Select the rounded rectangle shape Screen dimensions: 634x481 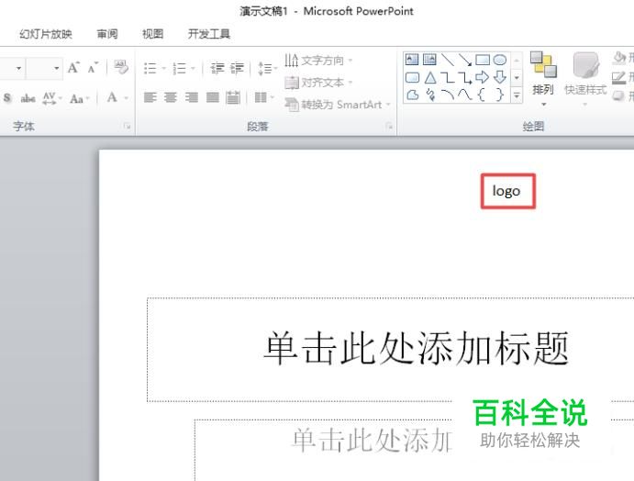412,77
